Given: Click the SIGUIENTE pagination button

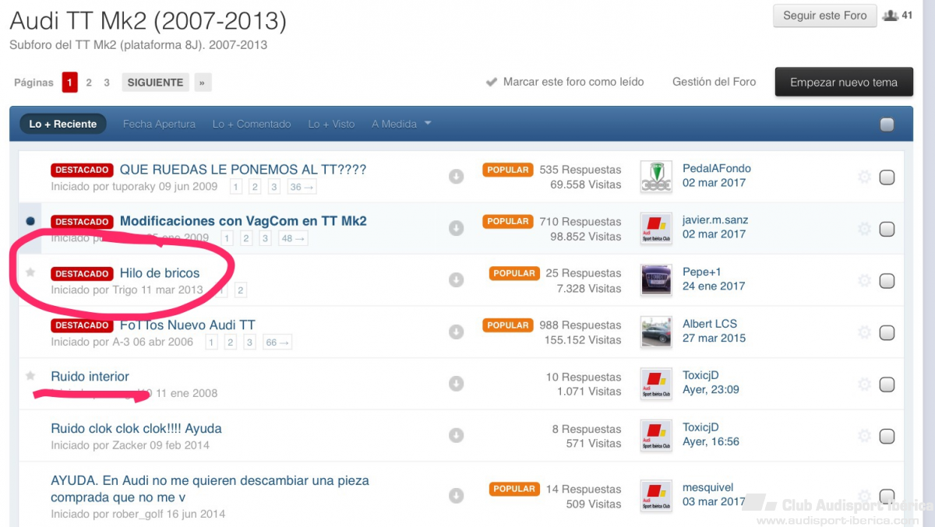Looking at the screenshot, I should click(156, 83).
